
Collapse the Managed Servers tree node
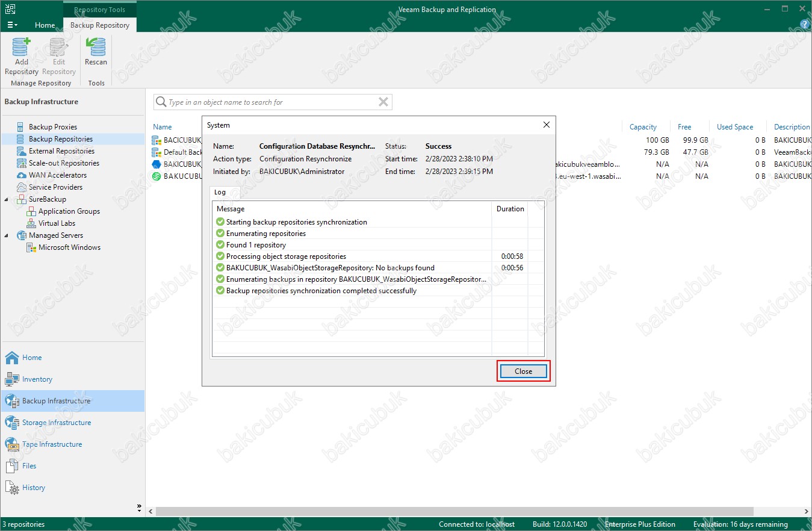pos(7,235)
